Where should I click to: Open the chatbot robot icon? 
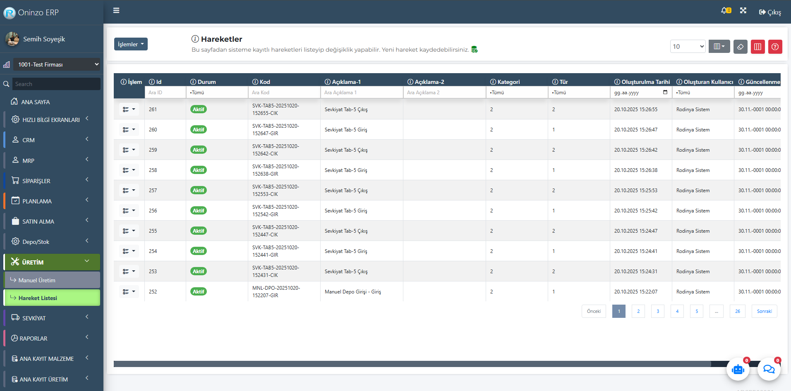(x=738, y=369)
